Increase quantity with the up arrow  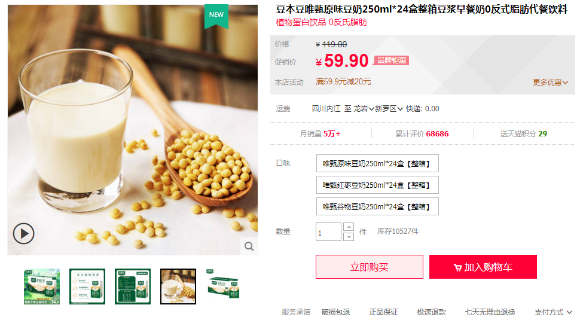point(349,227)
